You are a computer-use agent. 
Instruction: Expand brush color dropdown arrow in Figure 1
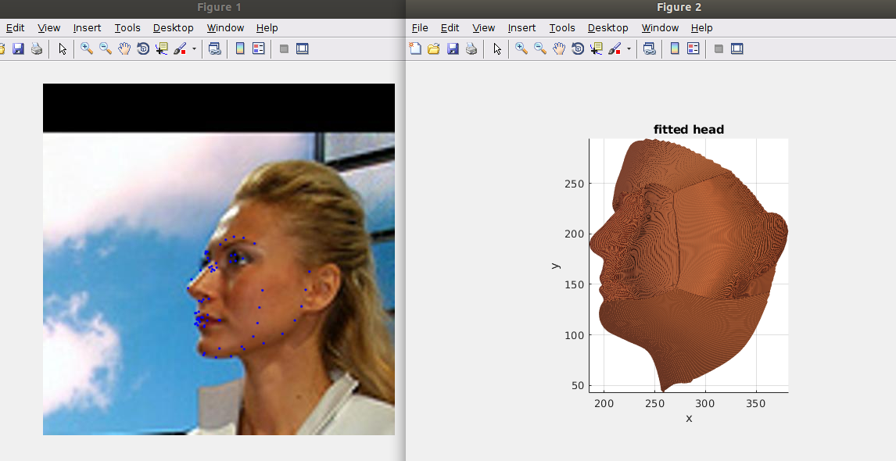pyautogui.click(x=194, y=48)
